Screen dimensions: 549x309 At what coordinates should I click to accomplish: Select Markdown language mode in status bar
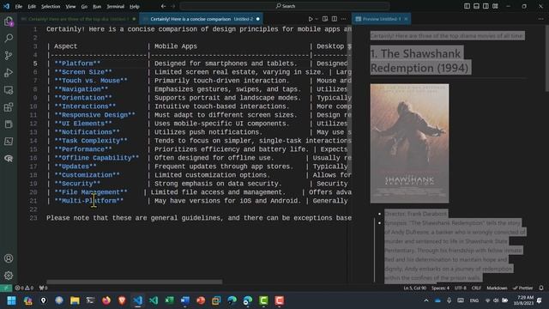click(497, 288)
